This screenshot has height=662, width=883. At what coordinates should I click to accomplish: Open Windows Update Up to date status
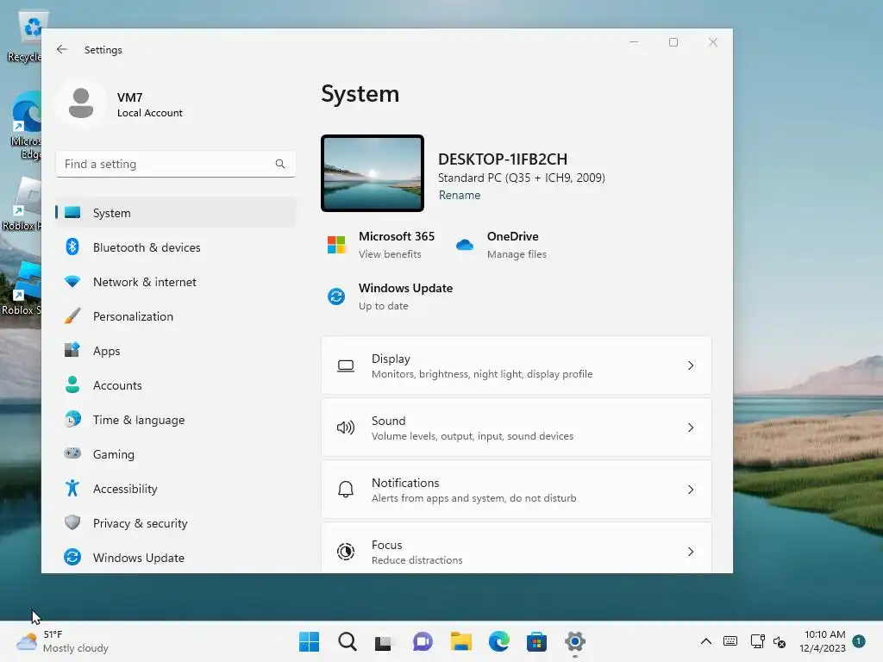tap(384, 306)
